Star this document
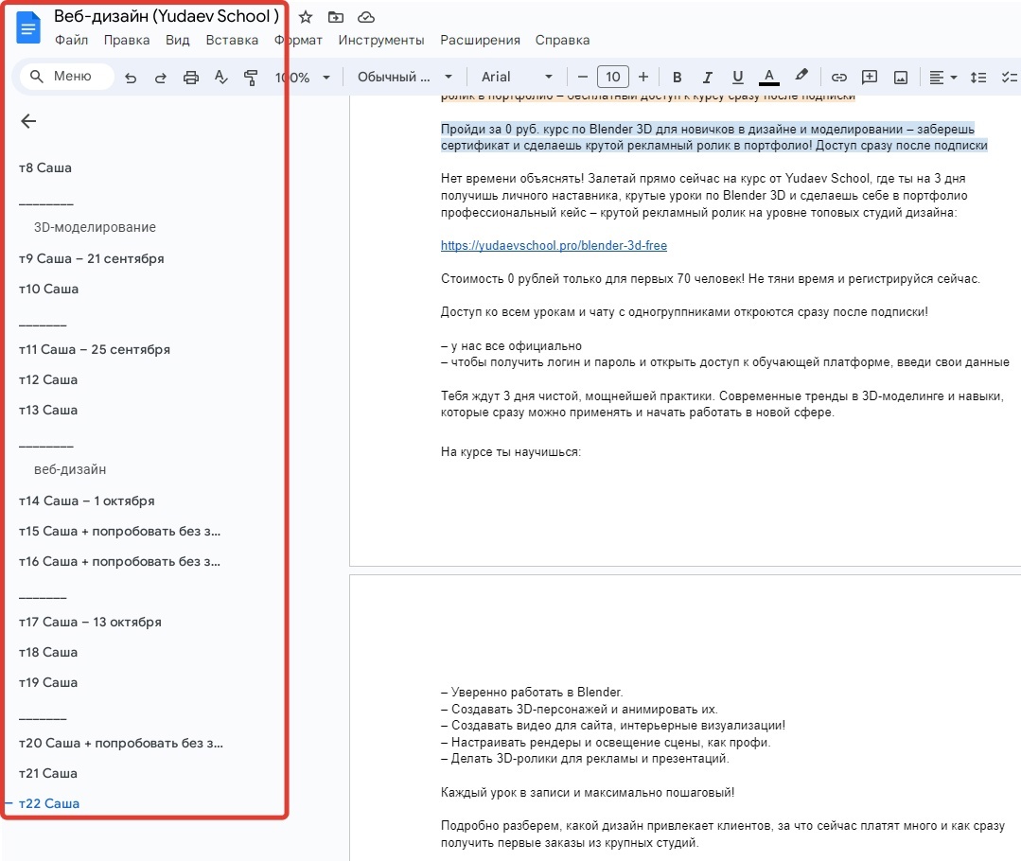This screenshot has height=861, width=1021. [x=306, y=18]
